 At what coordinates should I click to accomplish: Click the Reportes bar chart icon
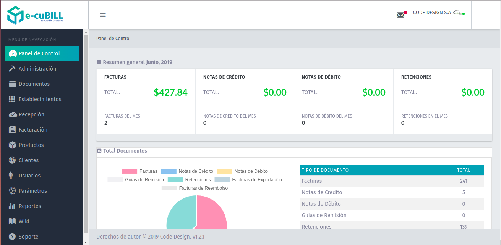pos(12,206)
